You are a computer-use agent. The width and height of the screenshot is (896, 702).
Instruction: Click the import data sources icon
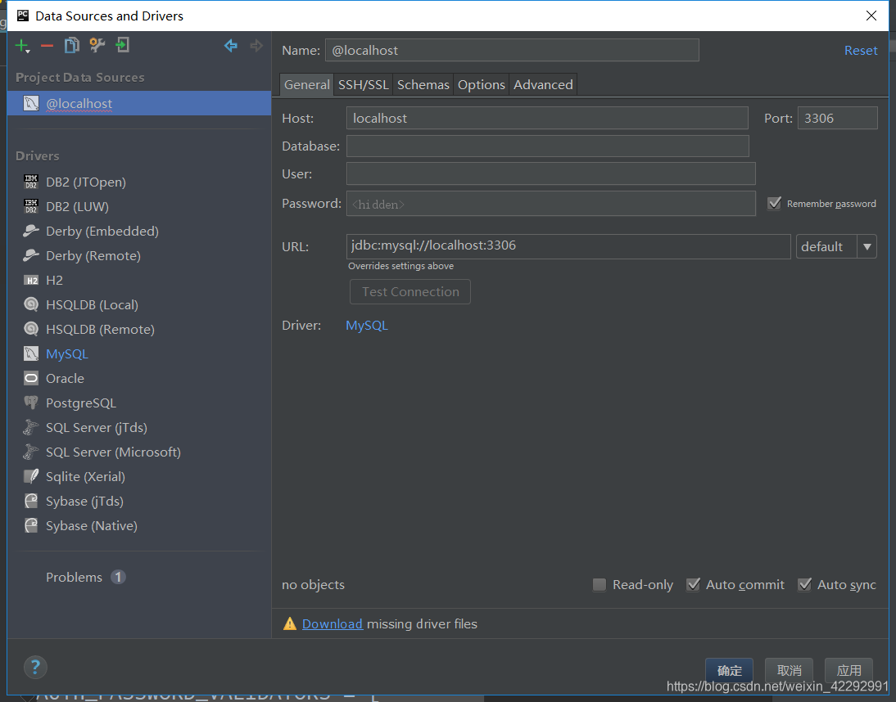point(122,45)
